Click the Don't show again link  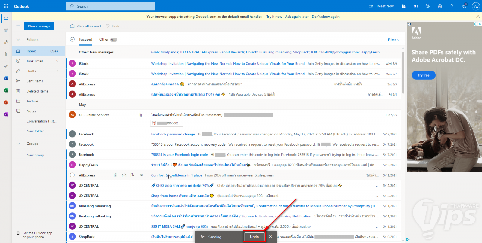click(x=325, y=17)
